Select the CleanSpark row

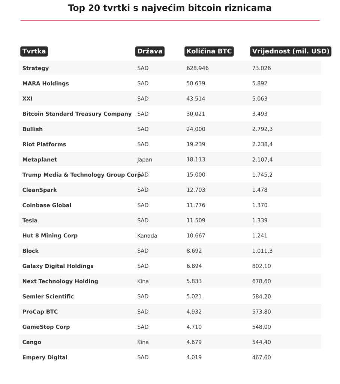[170, 190]
